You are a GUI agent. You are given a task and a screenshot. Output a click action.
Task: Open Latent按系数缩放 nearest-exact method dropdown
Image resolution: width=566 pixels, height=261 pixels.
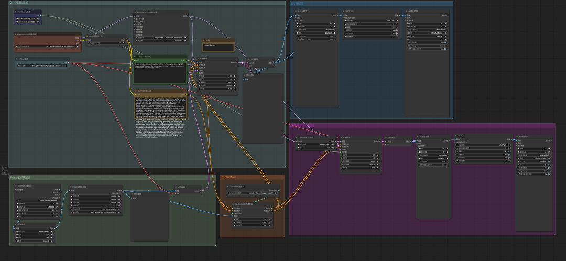click(315, 144)
